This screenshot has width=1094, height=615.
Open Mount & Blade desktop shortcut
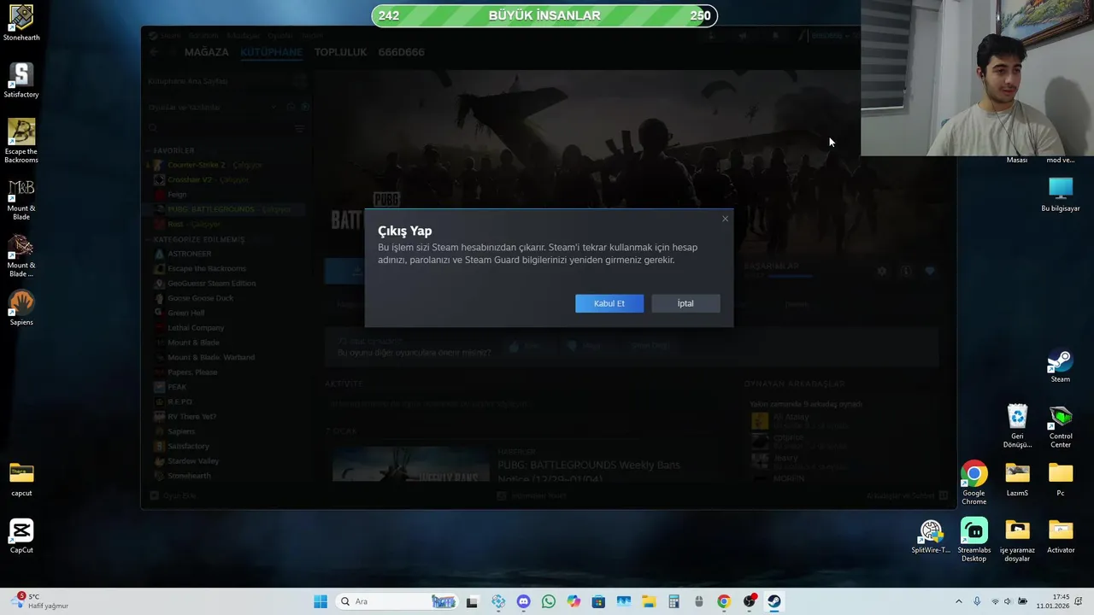21,198
